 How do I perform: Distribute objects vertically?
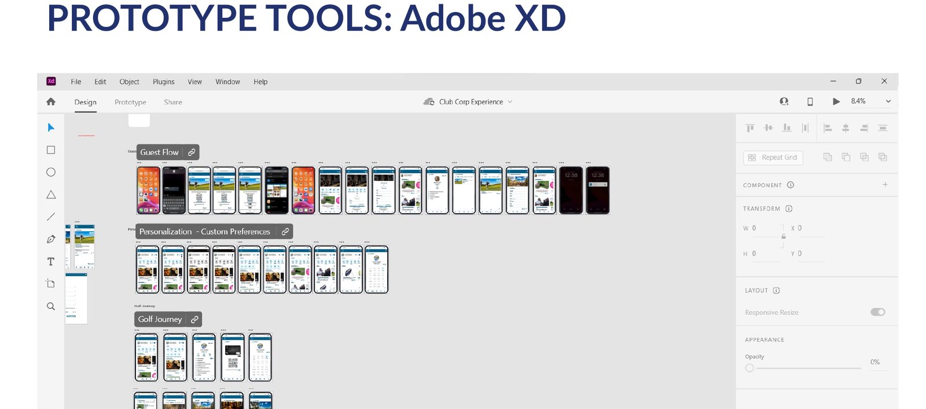[x=883, y=128]
